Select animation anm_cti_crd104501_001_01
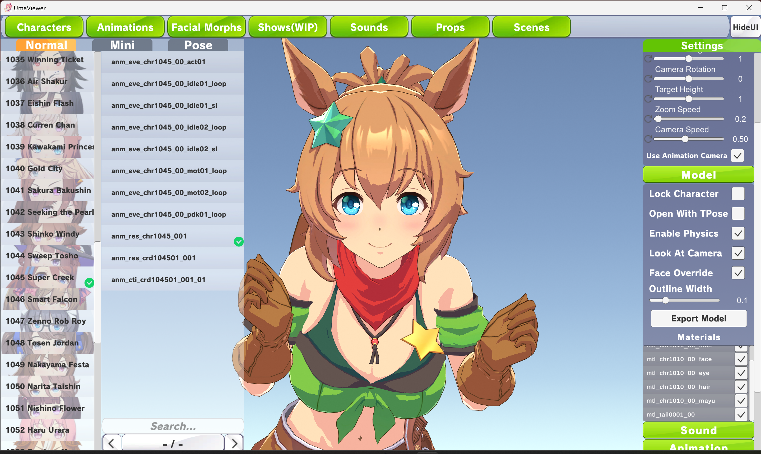The image size is (761, 454). point(173,280)
